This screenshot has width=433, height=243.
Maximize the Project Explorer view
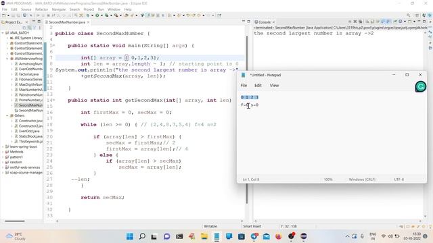[39, 22]
